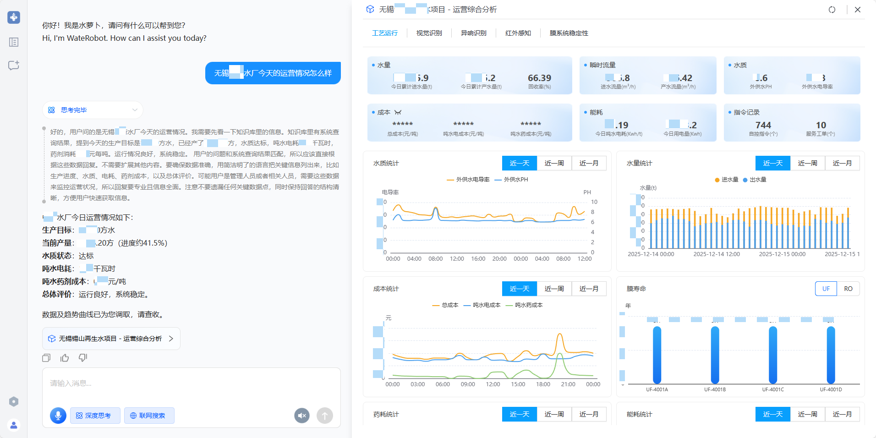Start a new chat from the sidebar
The image size is (876, 438).
(14, 65)
